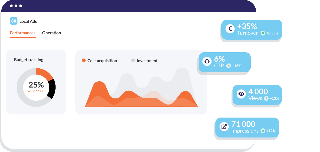
Task: Click the green arrow beside +10%
Action: [266, 99]
